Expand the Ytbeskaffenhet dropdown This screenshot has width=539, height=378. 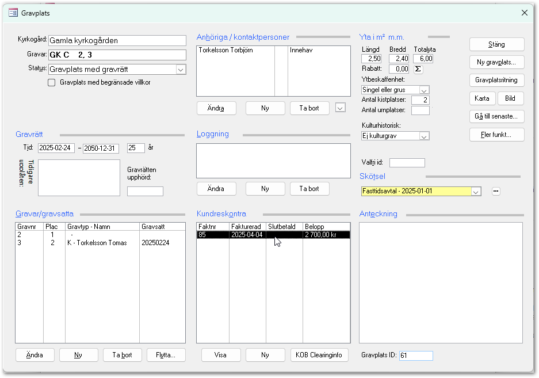(x=424, y=90)
